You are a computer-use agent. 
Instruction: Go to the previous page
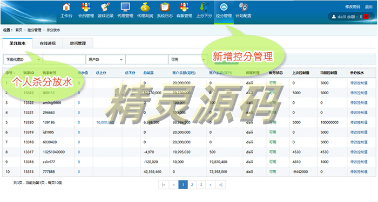tap(173, 185)
